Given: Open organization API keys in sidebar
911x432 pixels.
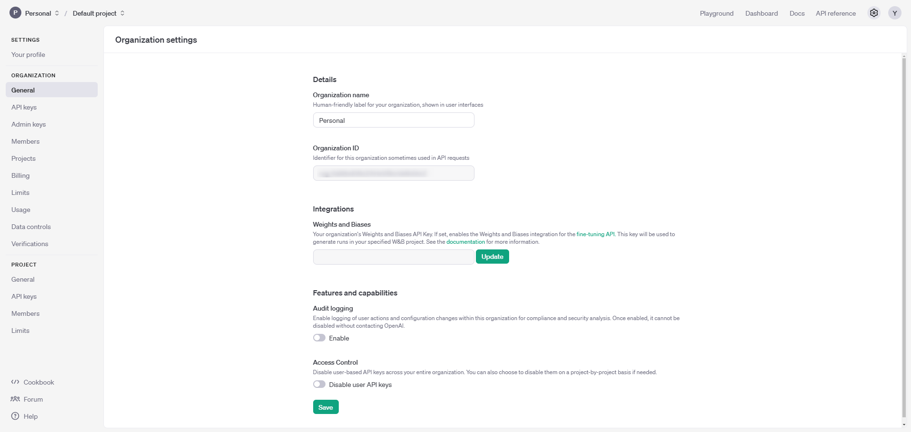Looking at the screenshot, I should 24,107.
